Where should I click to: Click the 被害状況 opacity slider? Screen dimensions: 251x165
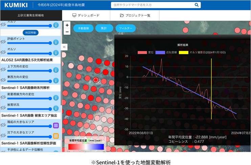point(29,109)
